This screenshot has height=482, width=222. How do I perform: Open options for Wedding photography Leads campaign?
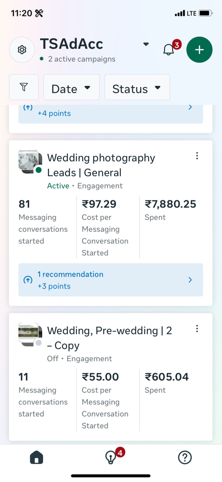pos(197,156)
